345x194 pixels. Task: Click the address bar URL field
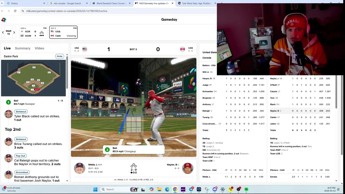point(119,11)
